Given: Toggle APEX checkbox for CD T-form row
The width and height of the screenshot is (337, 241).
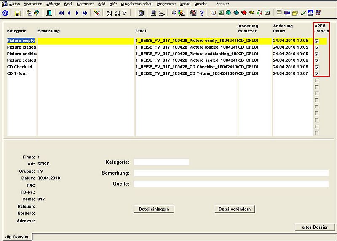Looking at the screenshot, I should (317, 74).
